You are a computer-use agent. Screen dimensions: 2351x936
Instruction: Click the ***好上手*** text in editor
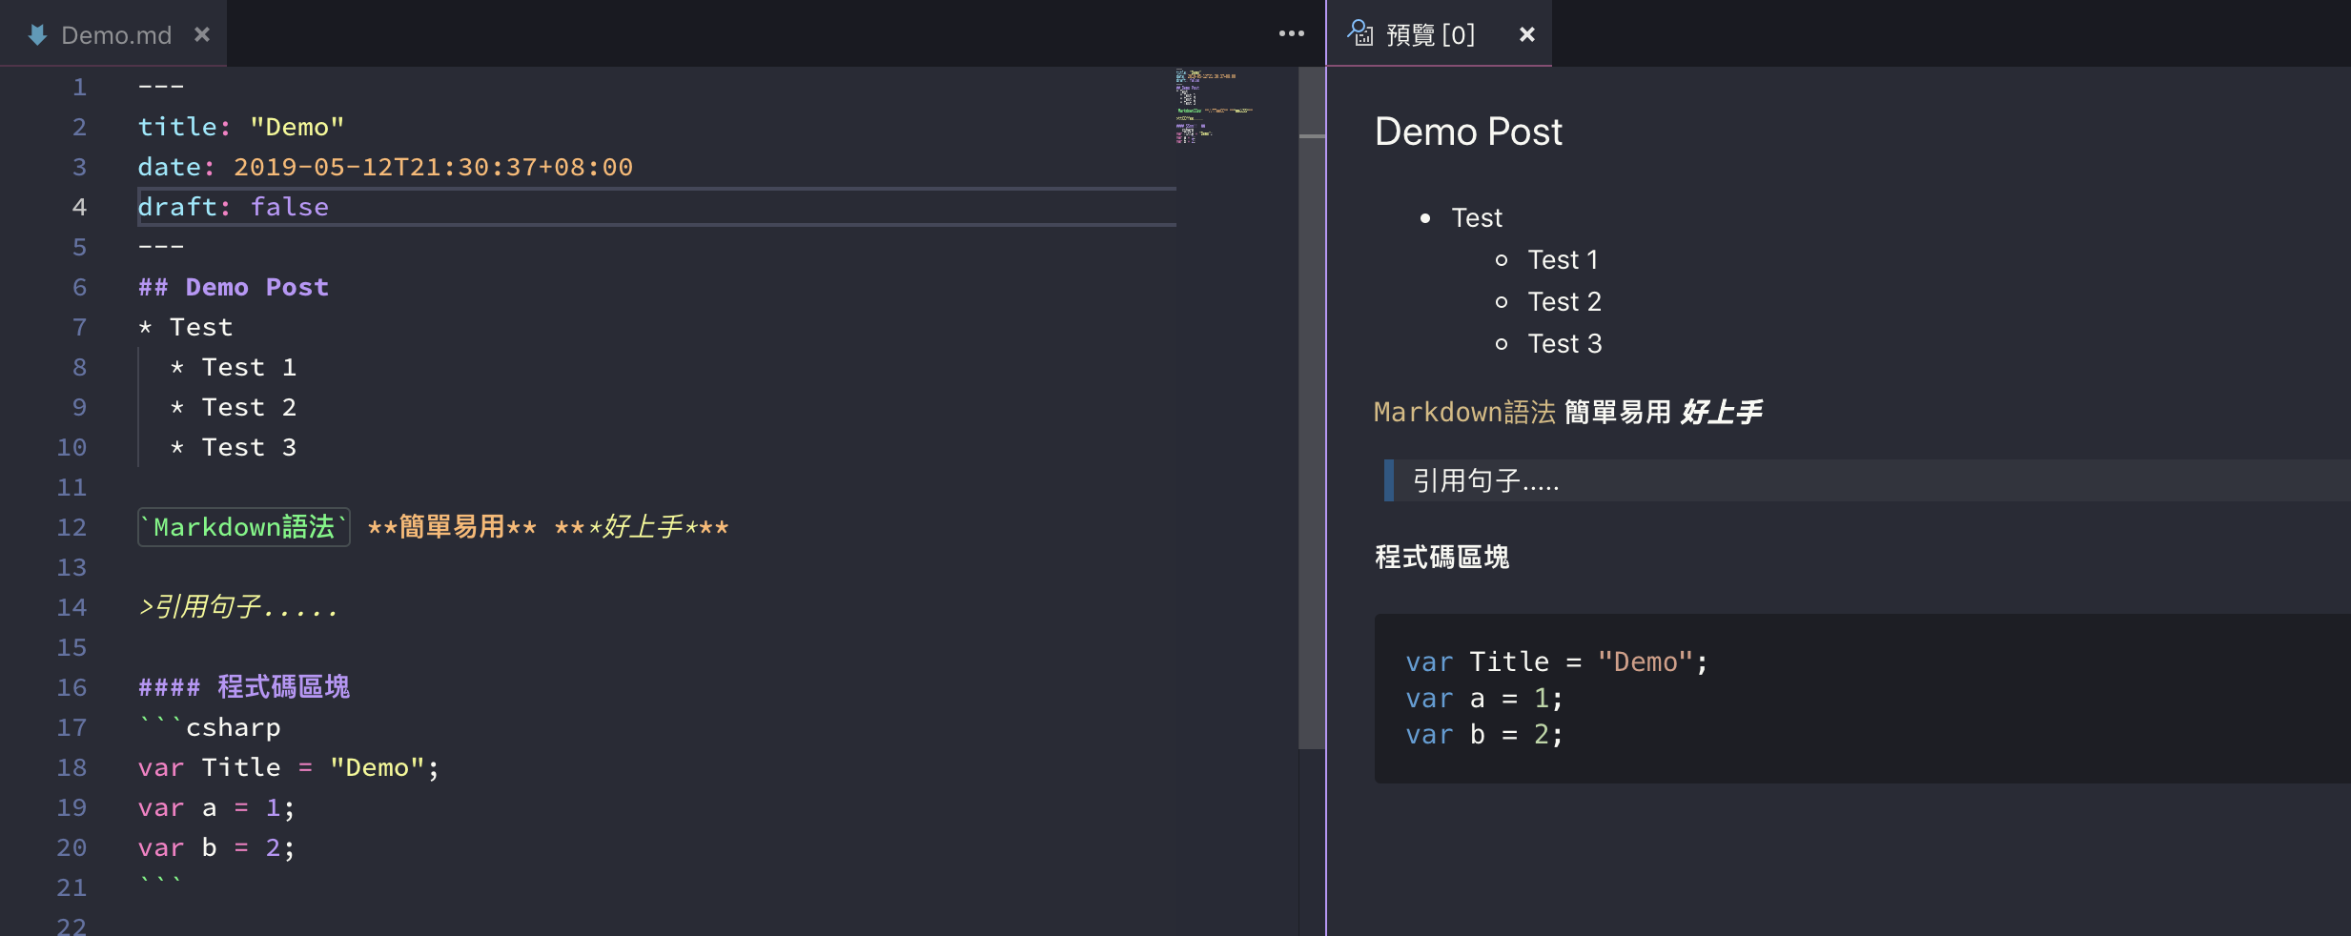(642, 527)
